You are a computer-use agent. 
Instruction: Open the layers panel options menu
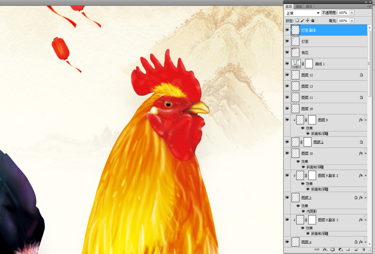pyautogui.click(x=369, y=6)
